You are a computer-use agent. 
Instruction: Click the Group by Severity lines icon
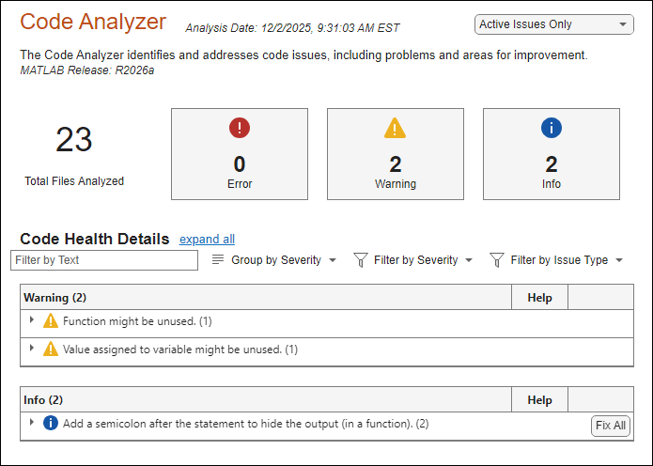[218, 259]
